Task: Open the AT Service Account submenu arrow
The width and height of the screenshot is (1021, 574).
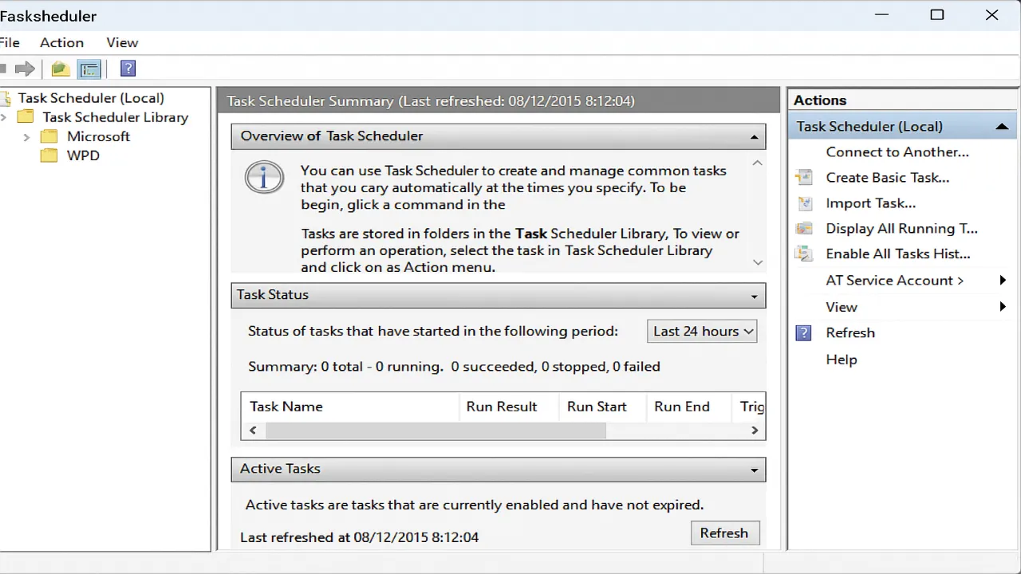Action: pyautogui.click(x=1003, y=280)
